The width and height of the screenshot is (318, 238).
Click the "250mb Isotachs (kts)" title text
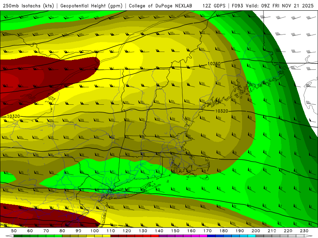click(28, 6)
